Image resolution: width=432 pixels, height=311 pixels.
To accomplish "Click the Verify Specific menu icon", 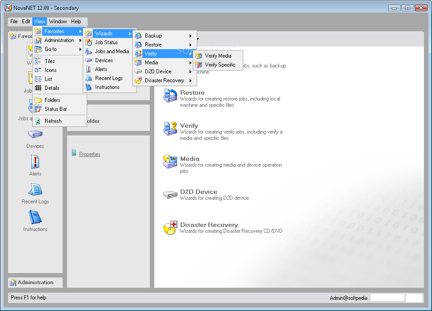I will [x=199, y=65].
